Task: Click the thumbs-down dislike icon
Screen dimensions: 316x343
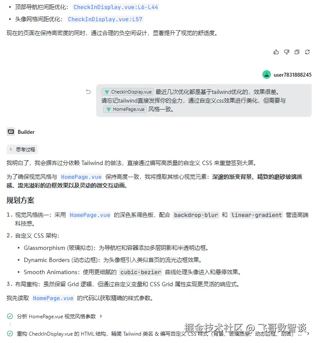Action: [287, 52]
